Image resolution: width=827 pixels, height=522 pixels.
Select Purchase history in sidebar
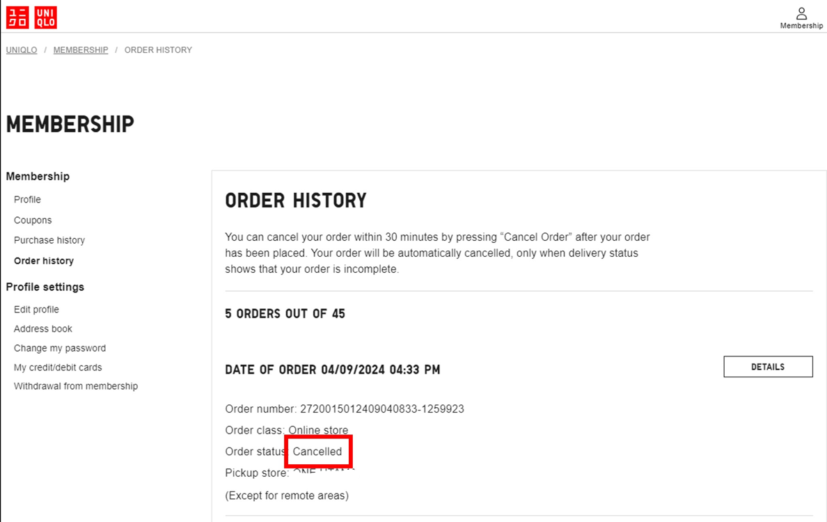pos(49,240)
